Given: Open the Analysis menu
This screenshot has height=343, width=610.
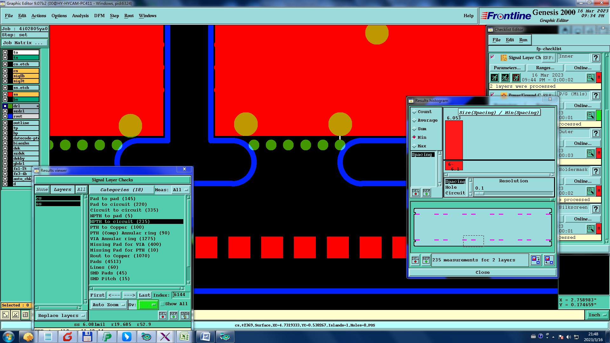Looking at the screenshot, I should [x=80, y=16].
